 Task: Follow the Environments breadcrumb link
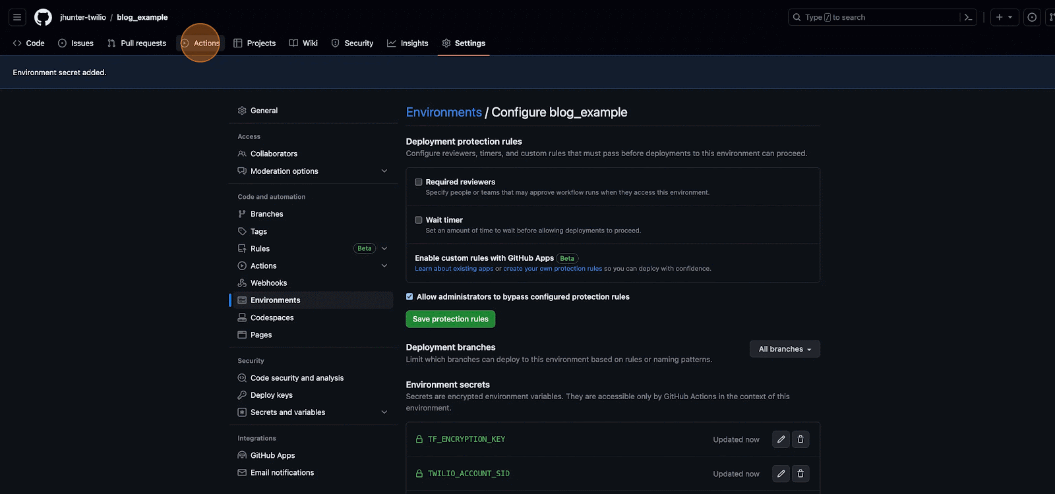444,112
